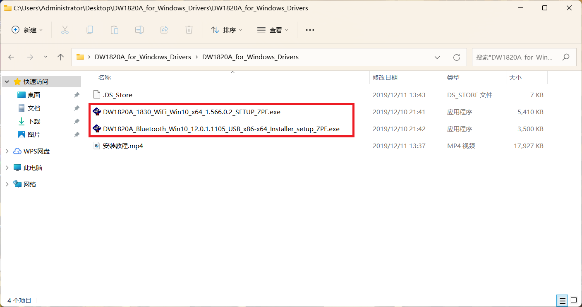Select the WiFi driver SETUP_ZPE.exe file

[192, 112]
